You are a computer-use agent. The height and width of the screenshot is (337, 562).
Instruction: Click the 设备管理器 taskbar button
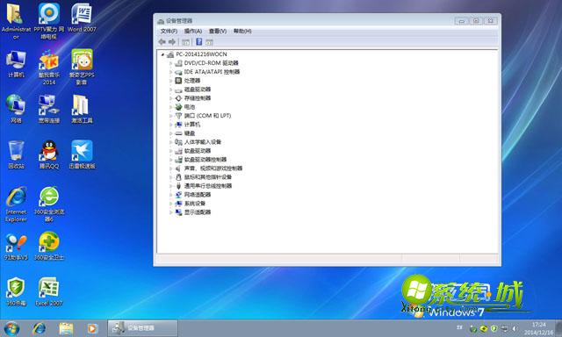[142, 328]
